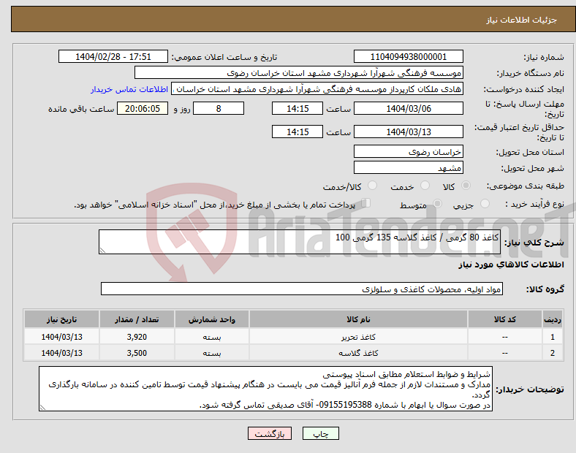Click the نام دستگاه خریدار field
This screenshot has height=453, width=576.
pos(299,72)
